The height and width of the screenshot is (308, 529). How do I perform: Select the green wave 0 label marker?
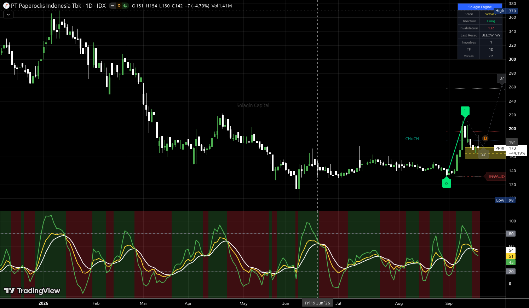[x=447, y=183]
